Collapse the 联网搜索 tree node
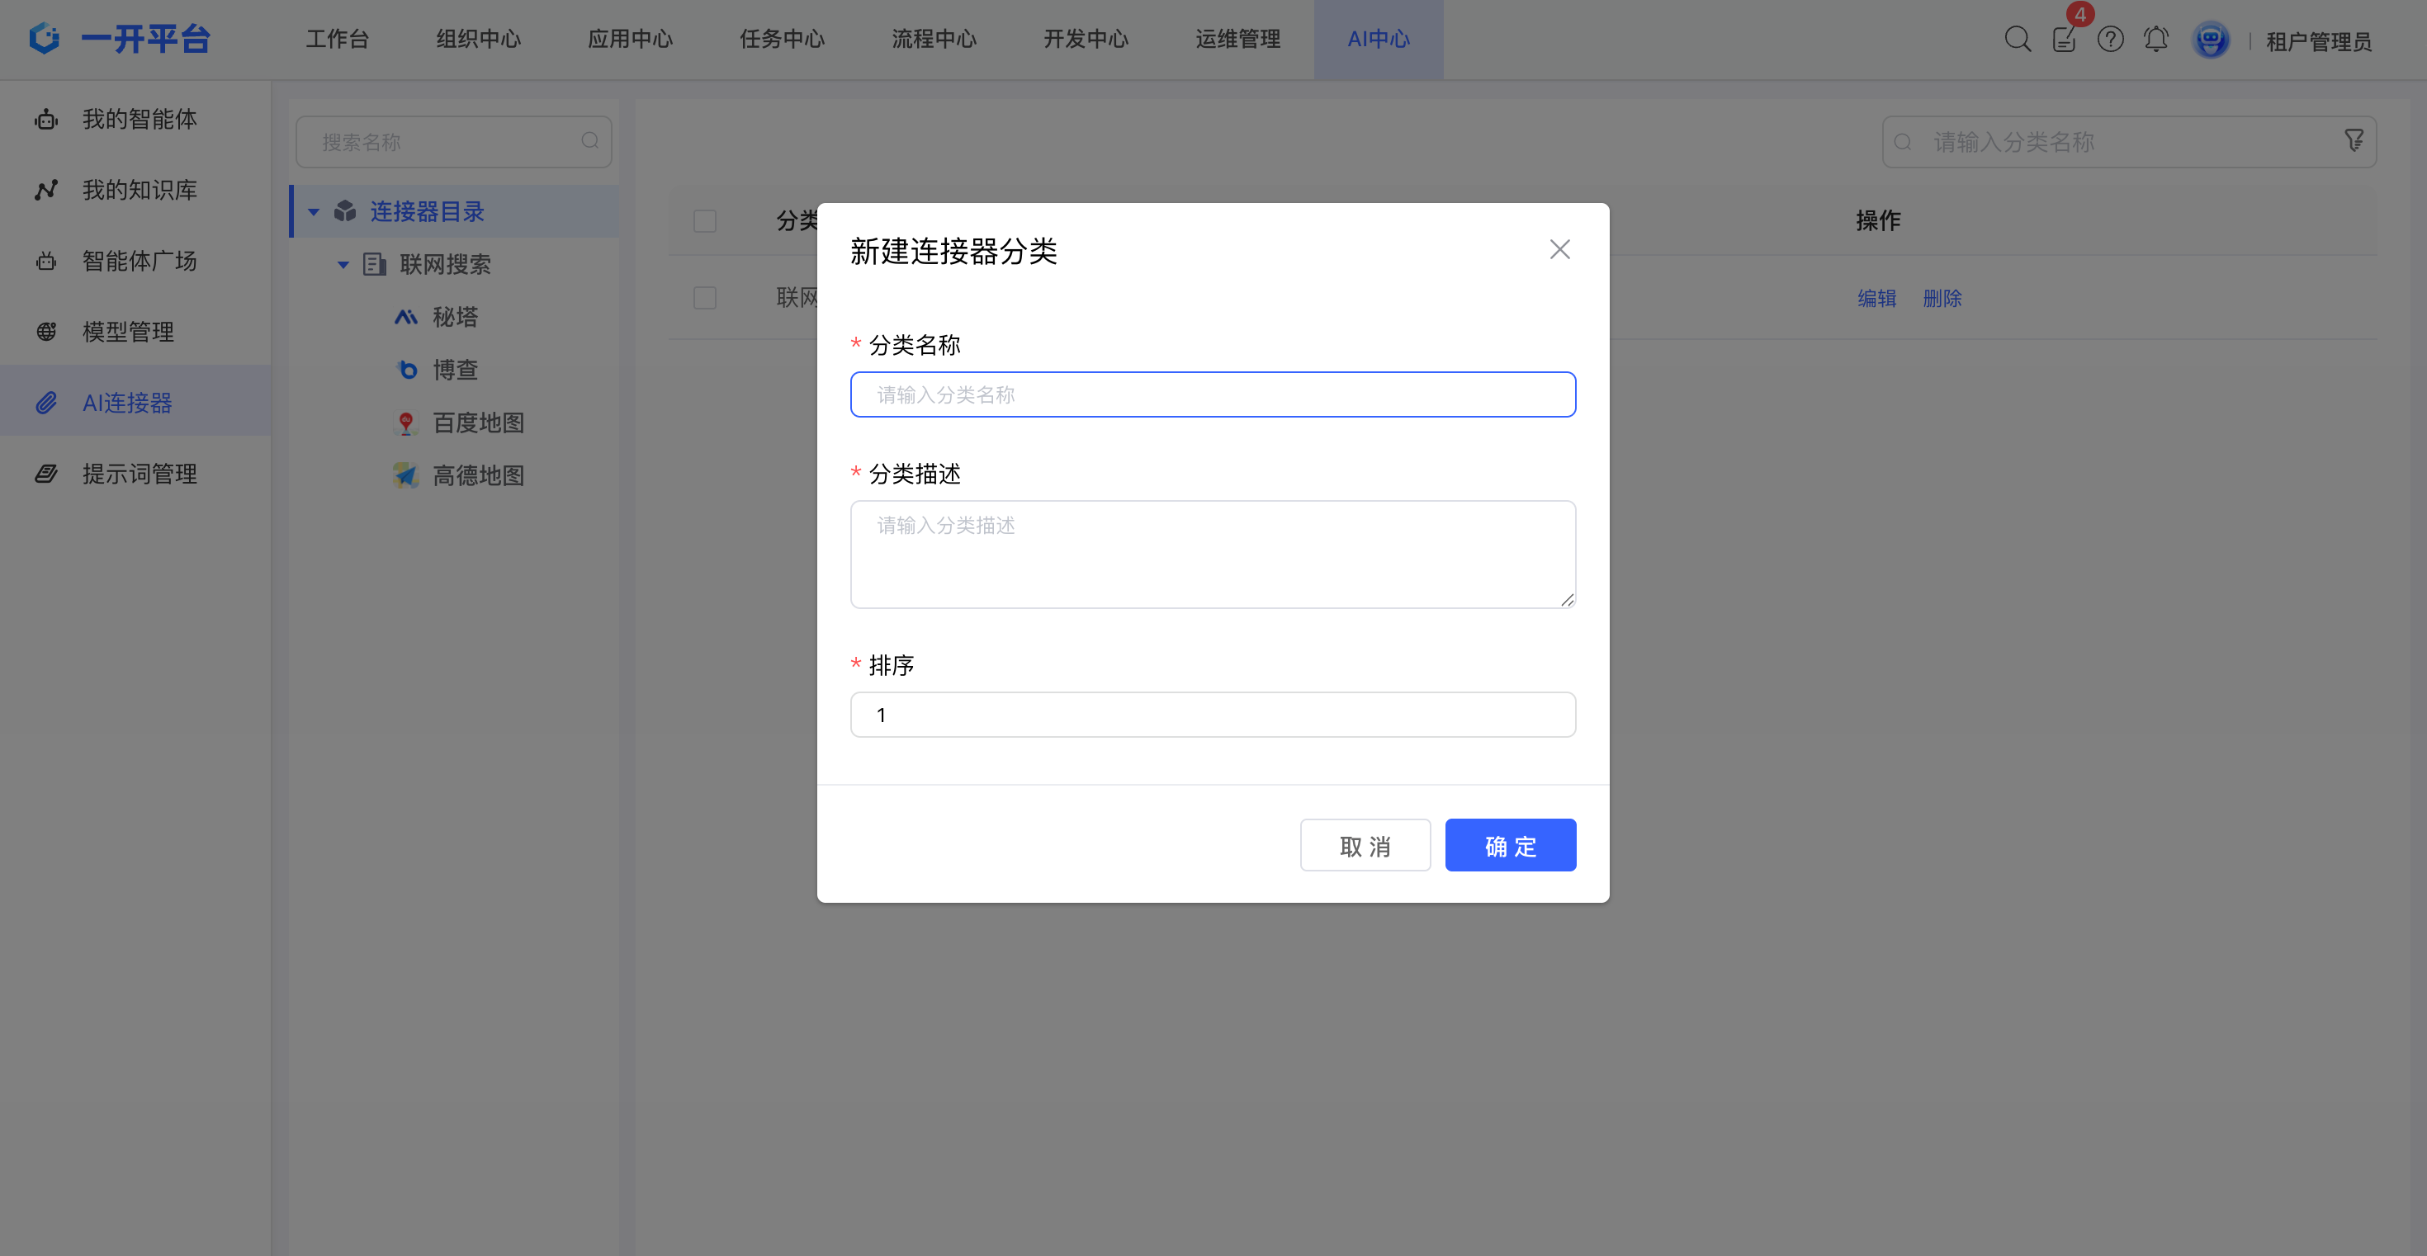 (343, 265)
